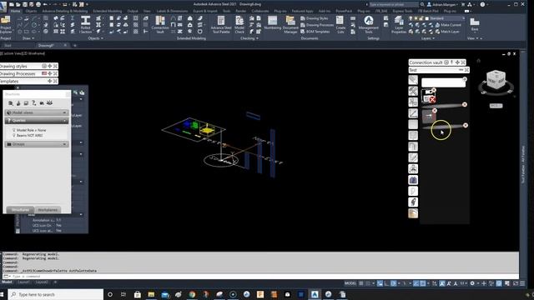Select the Beams NOT ANSI query
534x300 pixels.
click(x=30, y=135)
